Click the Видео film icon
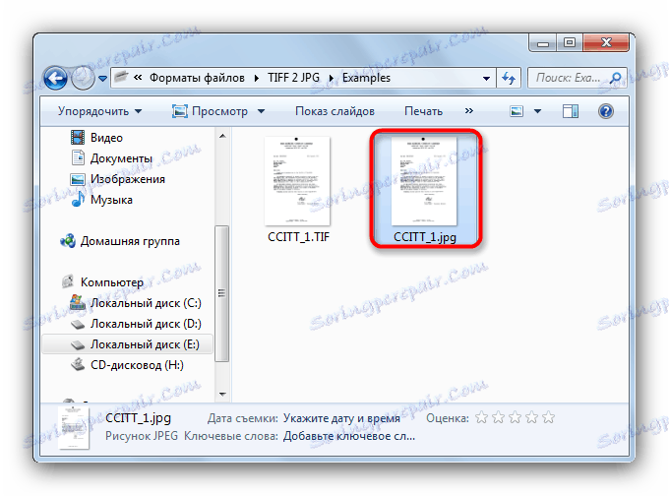Image resolution: width=669 pixels, height=496 pixels. [x=78, y=138]
